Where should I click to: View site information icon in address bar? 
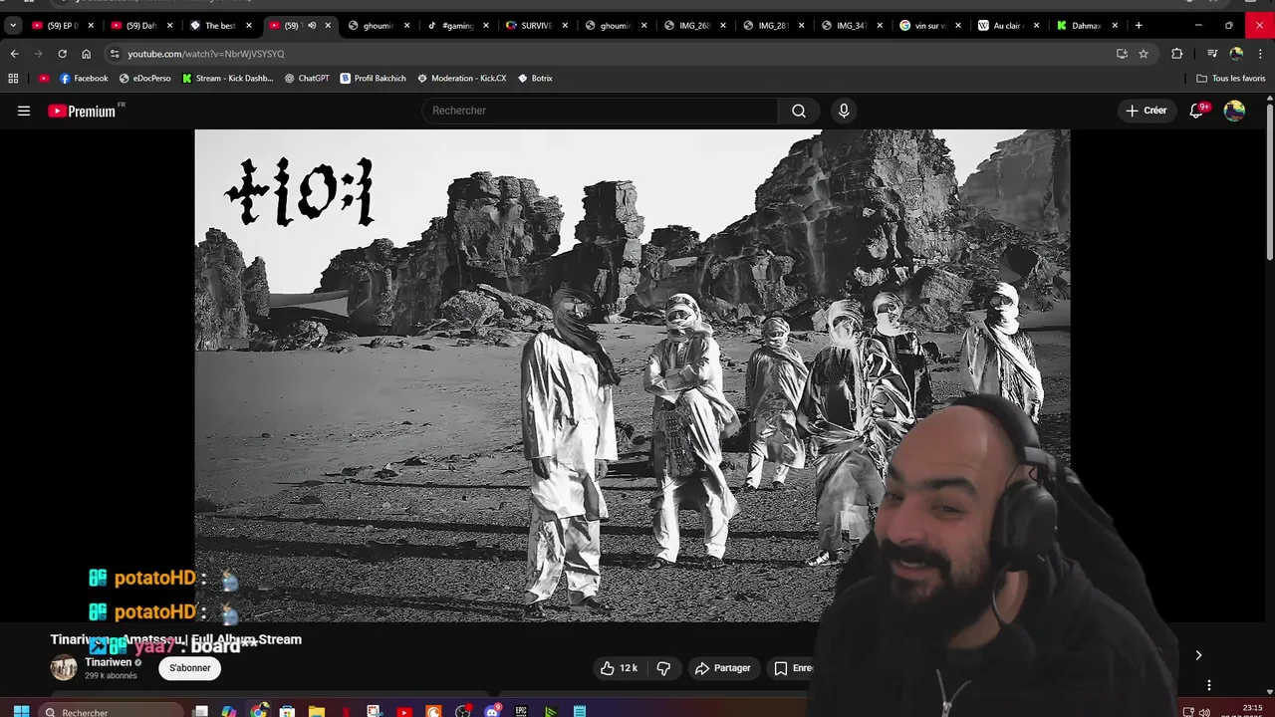pos(115,54)
